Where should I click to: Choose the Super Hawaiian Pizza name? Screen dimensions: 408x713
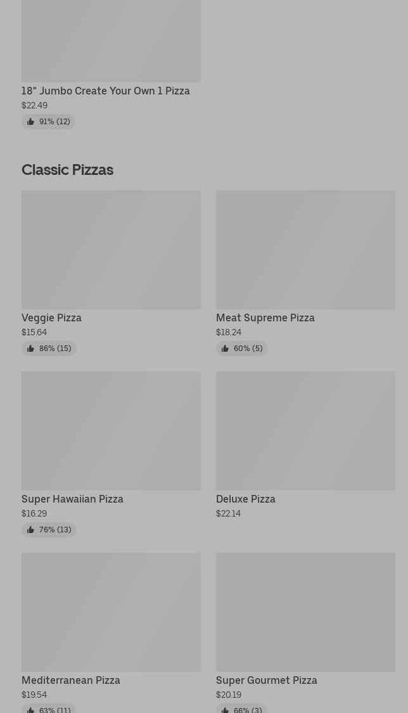pyautogui.click(x=72, y=499)
